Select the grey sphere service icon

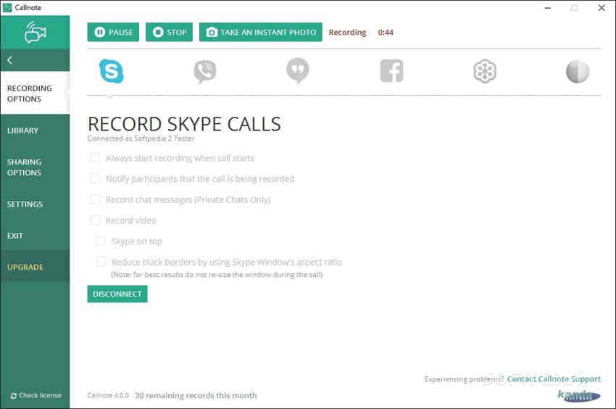click(x=577, y=72)
